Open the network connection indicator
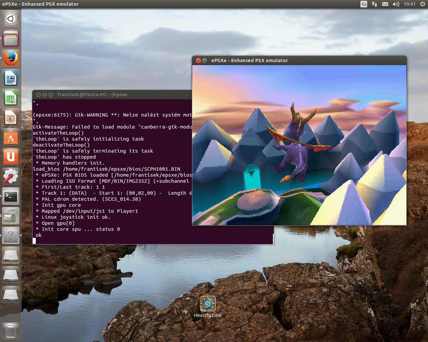This screenshot has width=428, height=342. point(374,4)
